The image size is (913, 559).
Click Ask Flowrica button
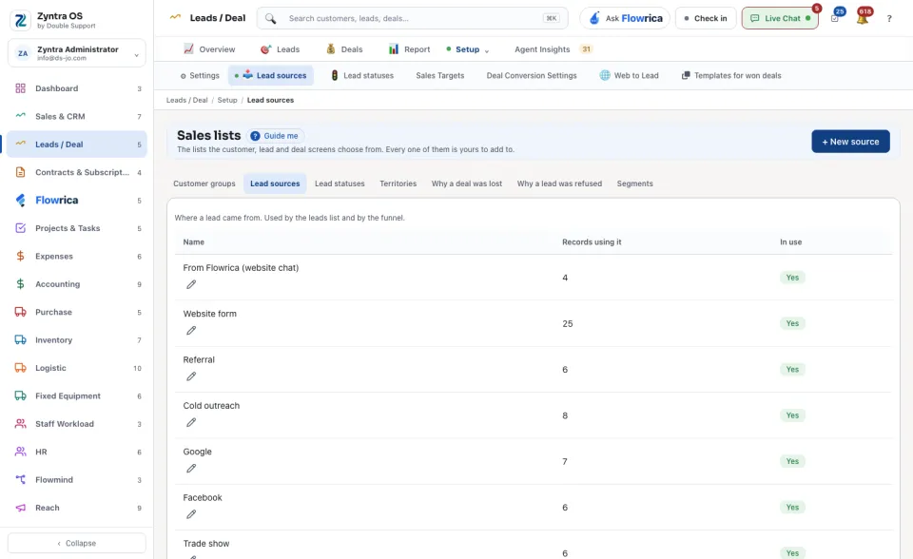tap(625, 19)
